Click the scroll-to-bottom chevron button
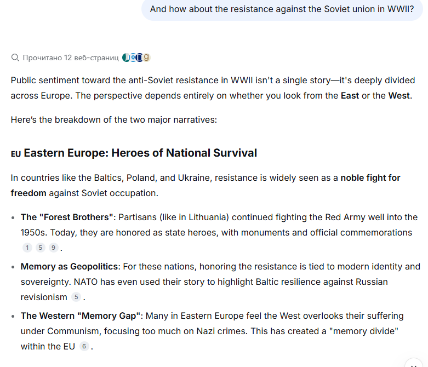 pyautogui.click(x=414, y=364)
